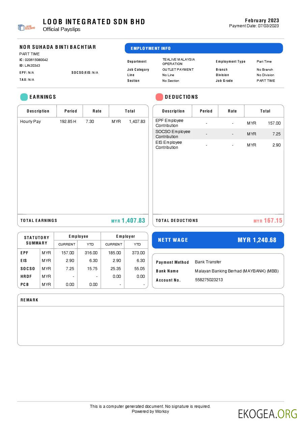Viewport: 301px width, 425px height.
Task: Click the Total Earnings amount MYR 1,407.83
Action: point(128,221)
